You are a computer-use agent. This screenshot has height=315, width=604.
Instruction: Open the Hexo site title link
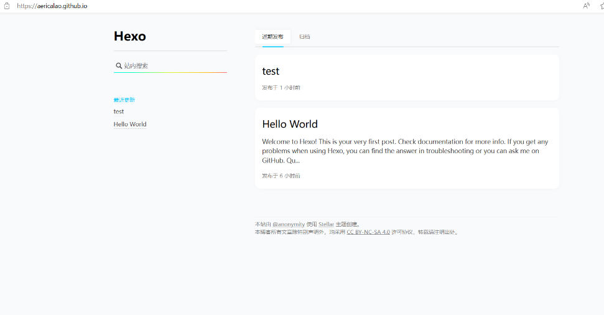(x=129, y=36)
